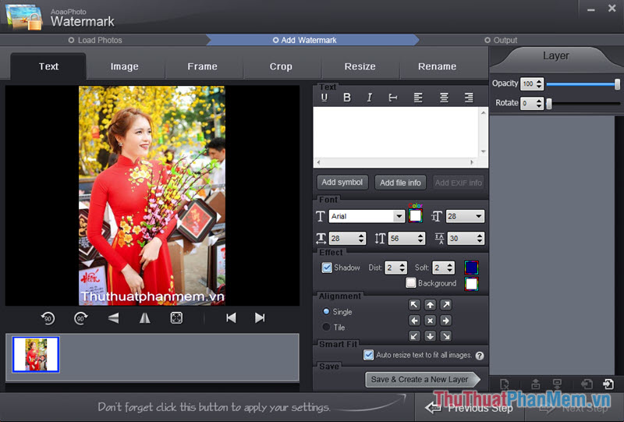The height and width of the screenshot is (422, 624).
Task: Rotate photo 90 degrees counterclockwise
Action: tap(48, 318)
